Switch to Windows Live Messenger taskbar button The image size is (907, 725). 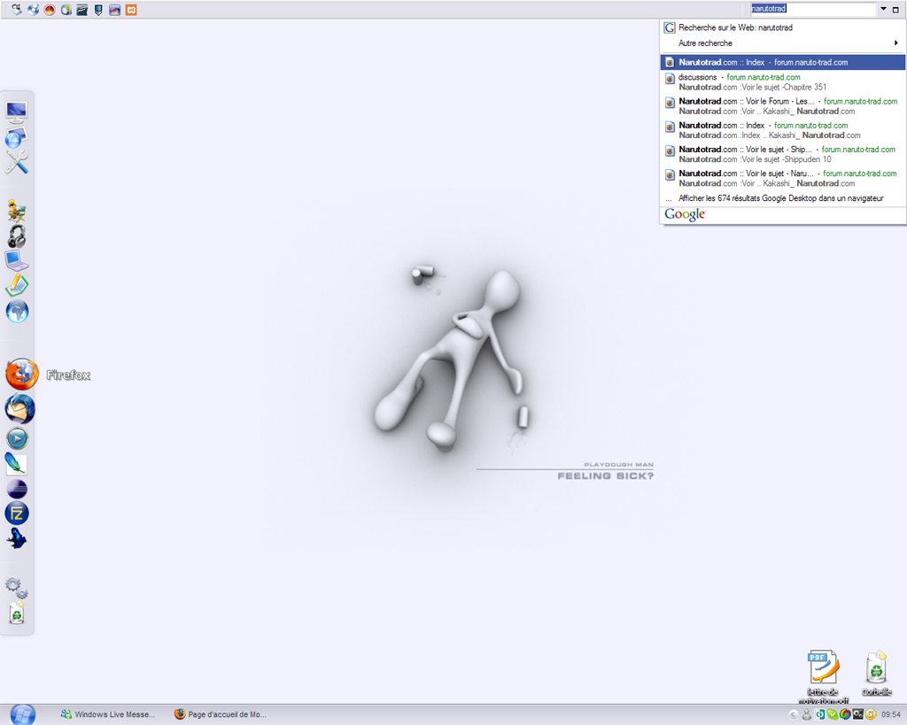[108, 714]
